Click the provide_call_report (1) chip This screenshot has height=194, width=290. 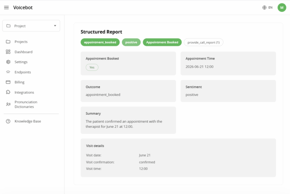coord(203,42)
